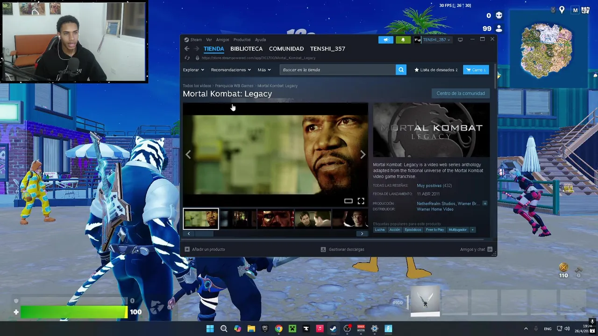Screen dimensions: 598x336
Task: Click the Añadir un producto plus icon
Action: pyautogui.click(x=187, y=249)
